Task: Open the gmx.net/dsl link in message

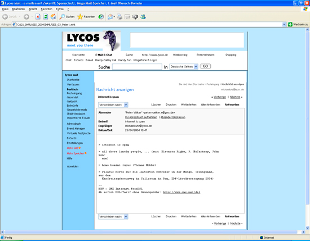Action: (181, 192)
